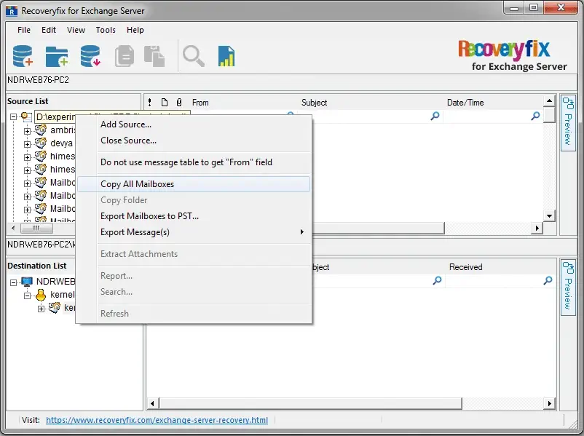
Task: Choose Export Mailboxes to PST...
Action: click(194, 216)
